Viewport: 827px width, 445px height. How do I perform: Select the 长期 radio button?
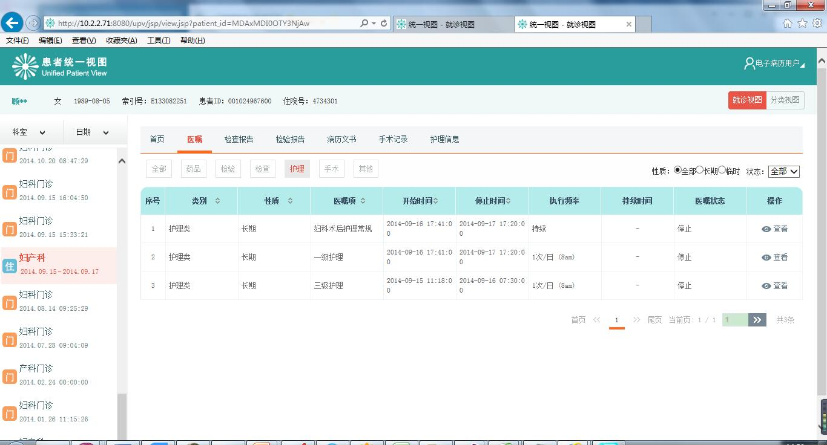pyautogui.click(x=699, y=171)
